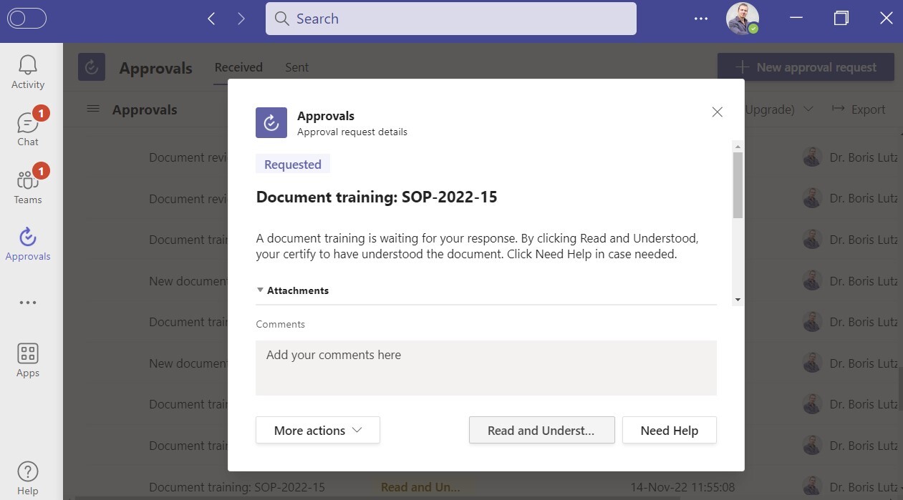Close the approval request details dialog

(717, 112)
